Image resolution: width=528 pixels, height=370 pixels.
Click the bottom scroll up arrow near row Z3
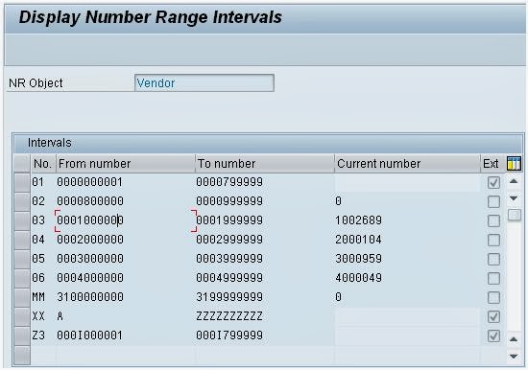514,339
